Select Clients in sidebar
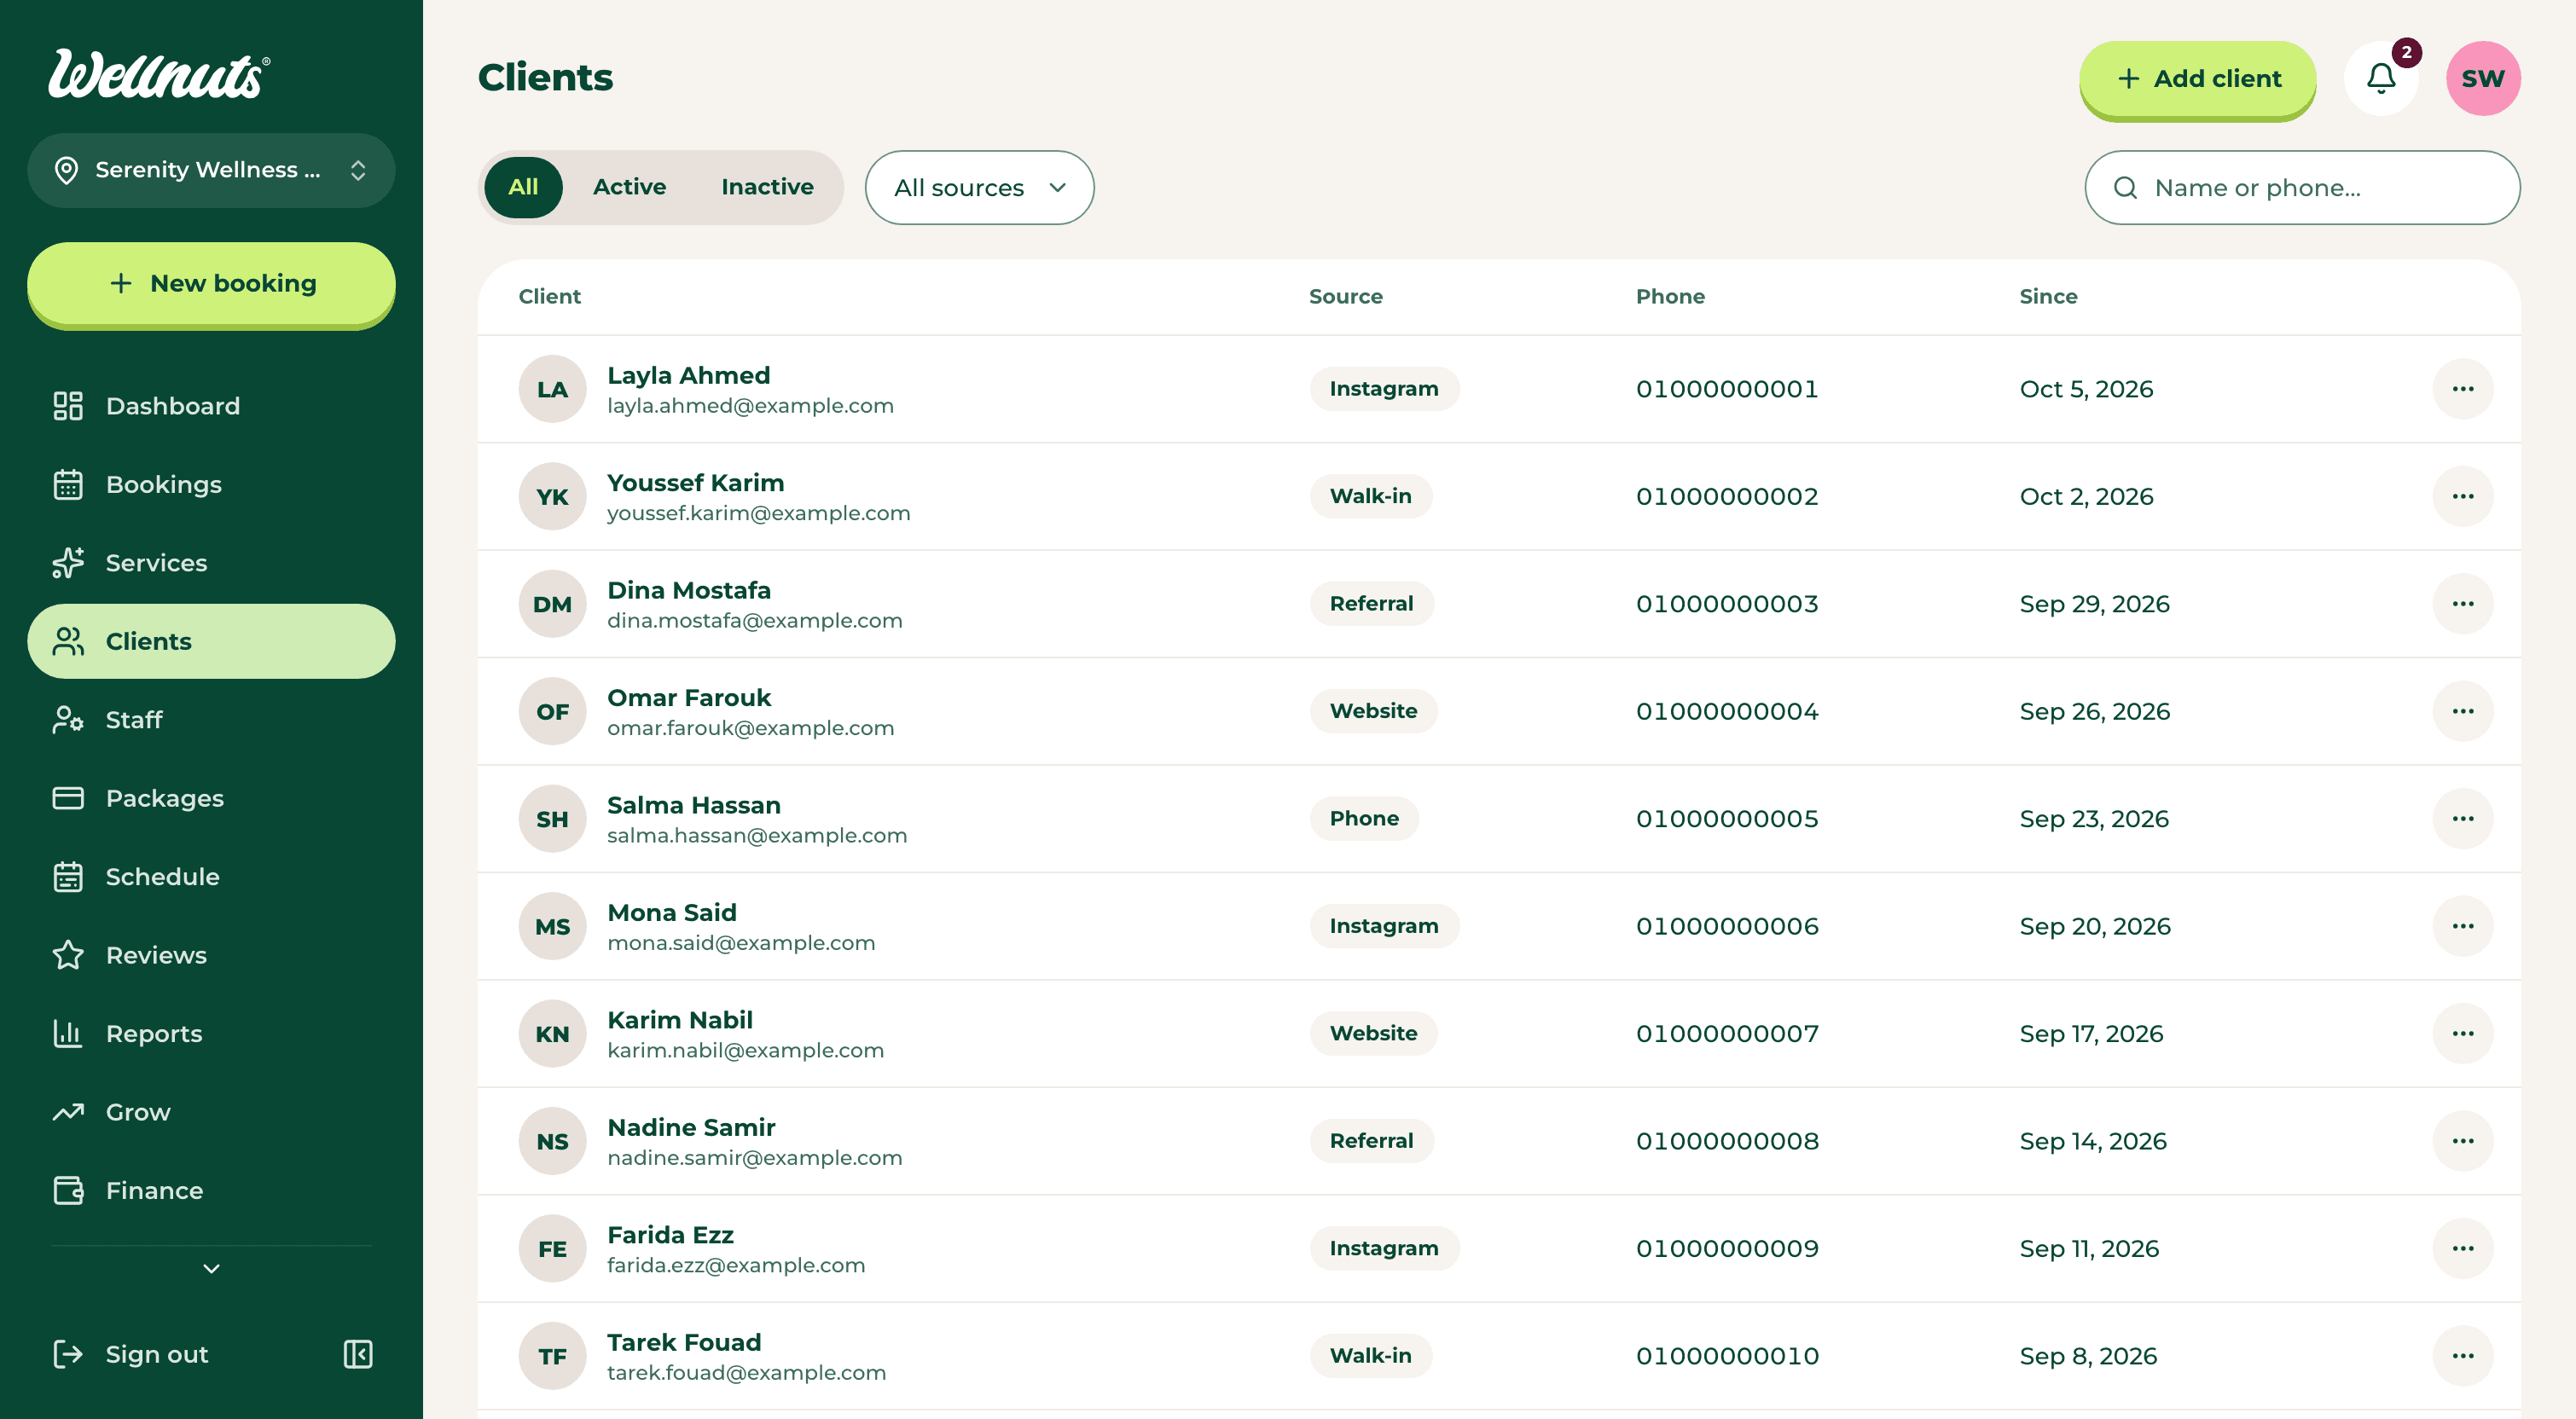 pyautogui.click(x=211, y=641)
